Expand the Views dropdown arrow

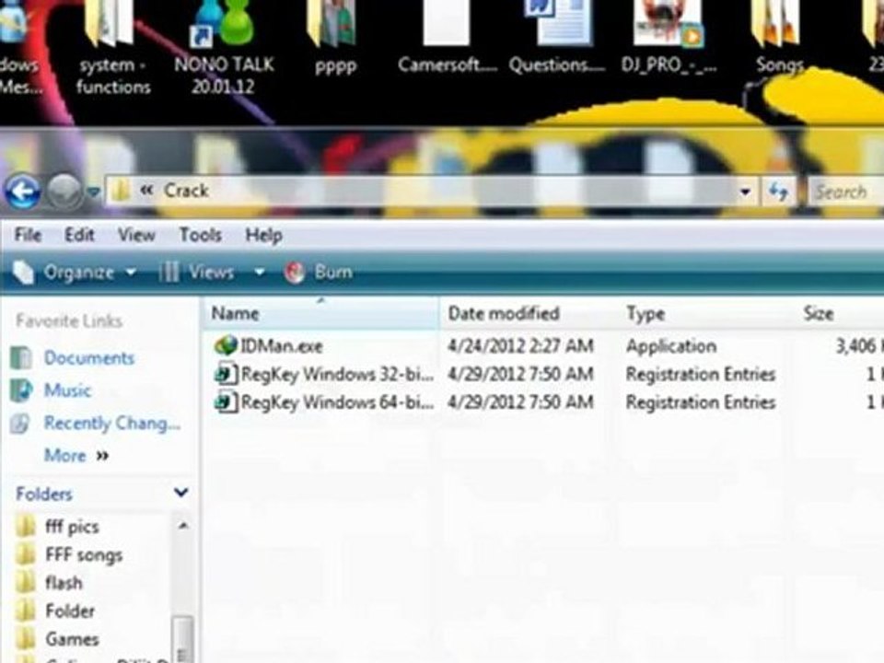[259, 273]
